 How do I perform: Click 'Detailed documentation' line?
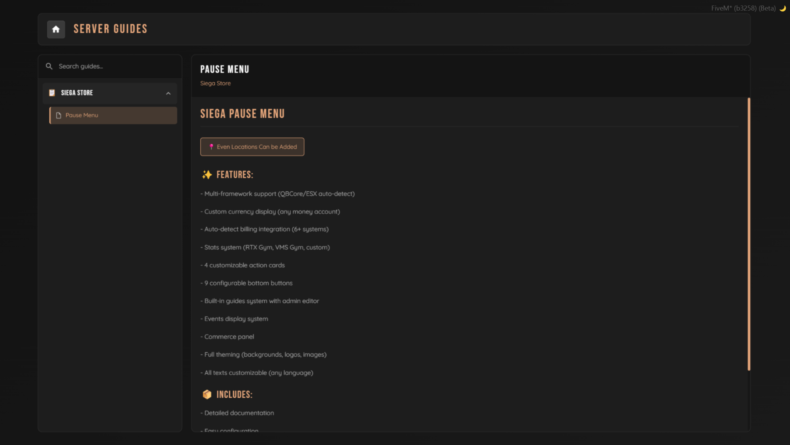click(237, 413)
